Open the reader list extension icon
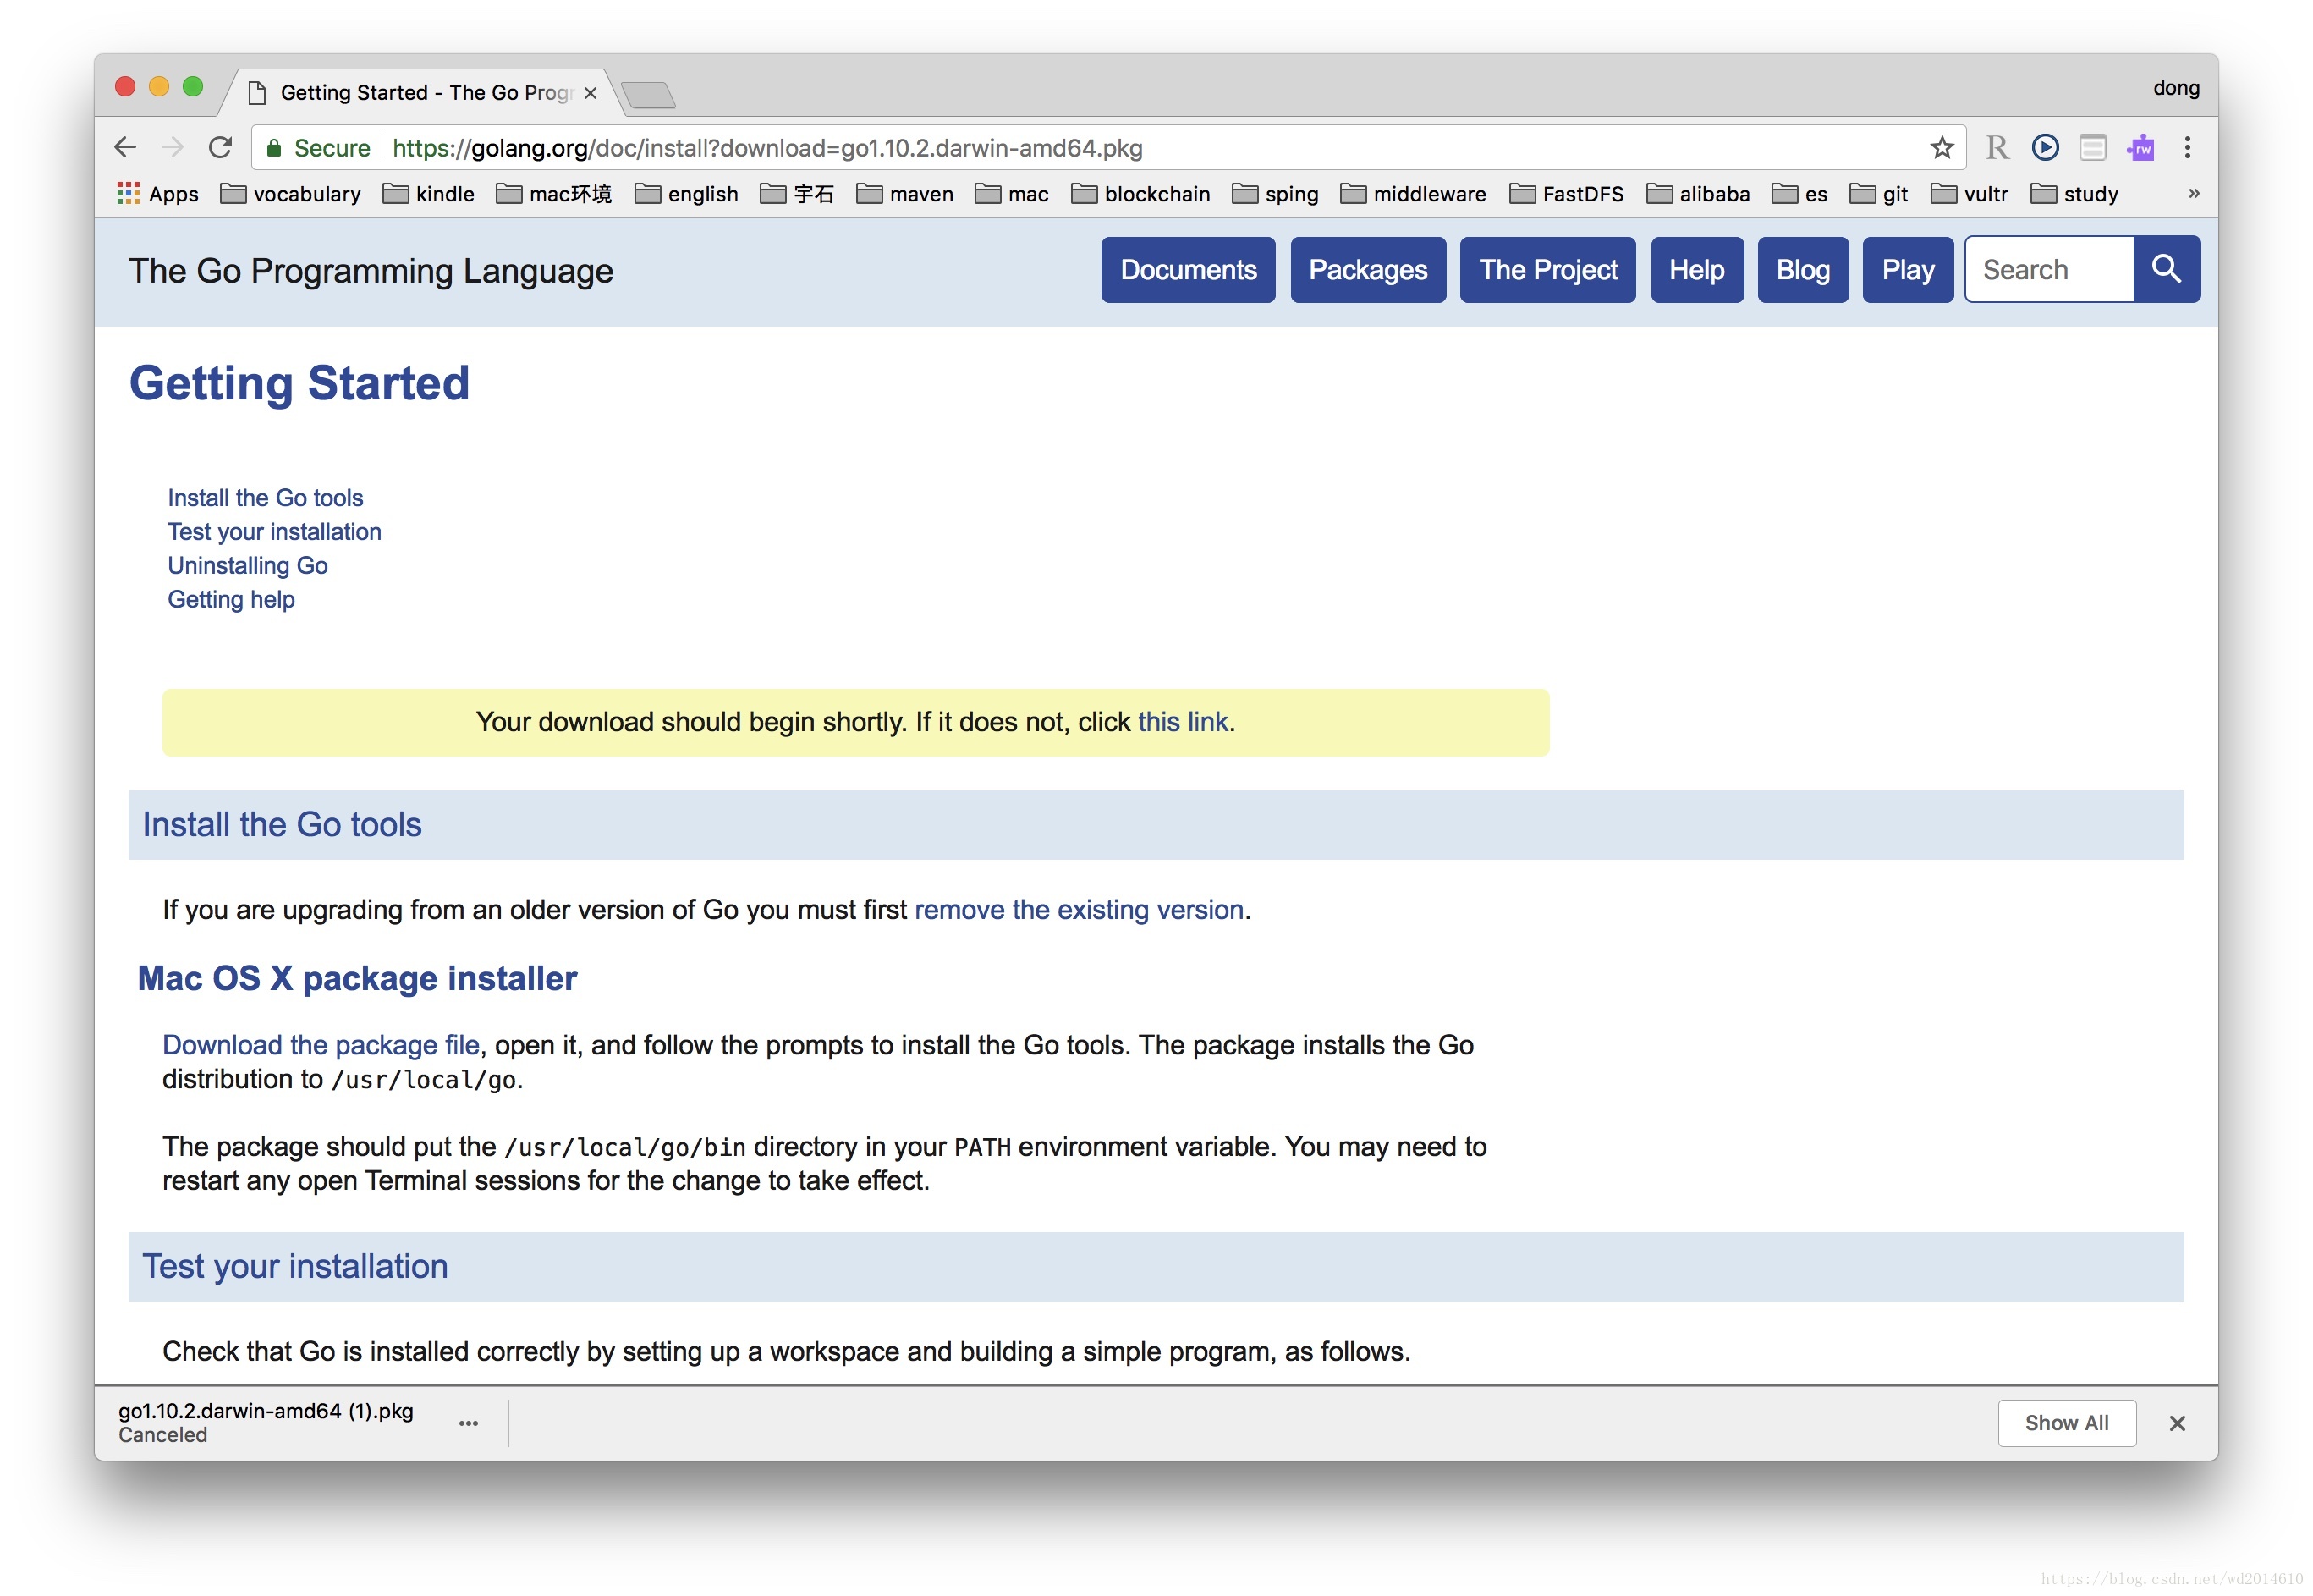This screenshot has width=2313, height=1596. [x=2092, y=148]
